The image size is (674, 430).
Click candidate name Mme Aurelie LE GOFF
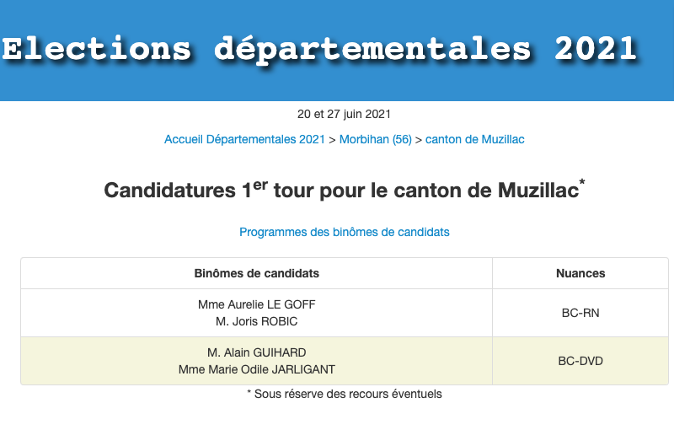click(x=257, y=304)
